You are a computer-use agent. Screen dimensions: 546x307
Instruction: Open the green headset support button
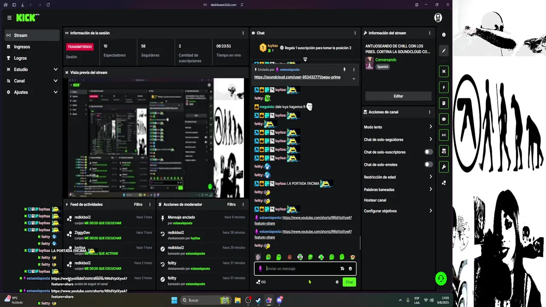pyautogui.click(x=441, y=278)
